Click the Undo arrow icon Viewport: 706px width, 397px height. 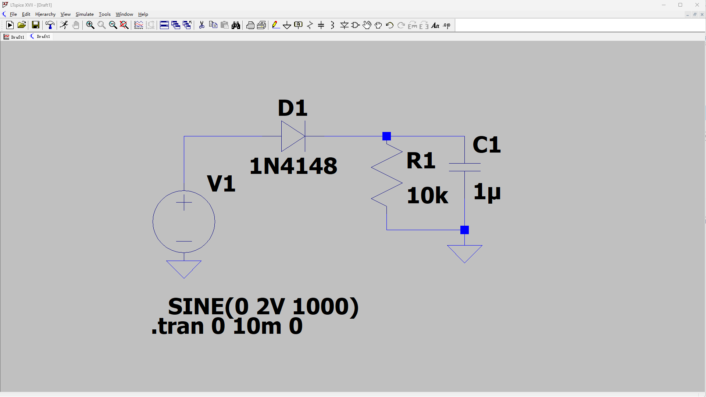[390, 25]
